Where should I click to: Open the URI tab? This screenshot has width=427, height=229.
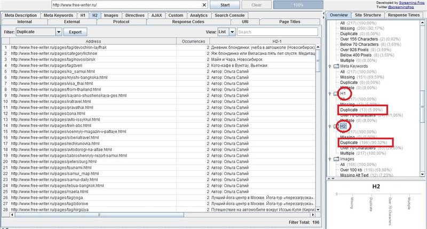[x=245, y=22]
